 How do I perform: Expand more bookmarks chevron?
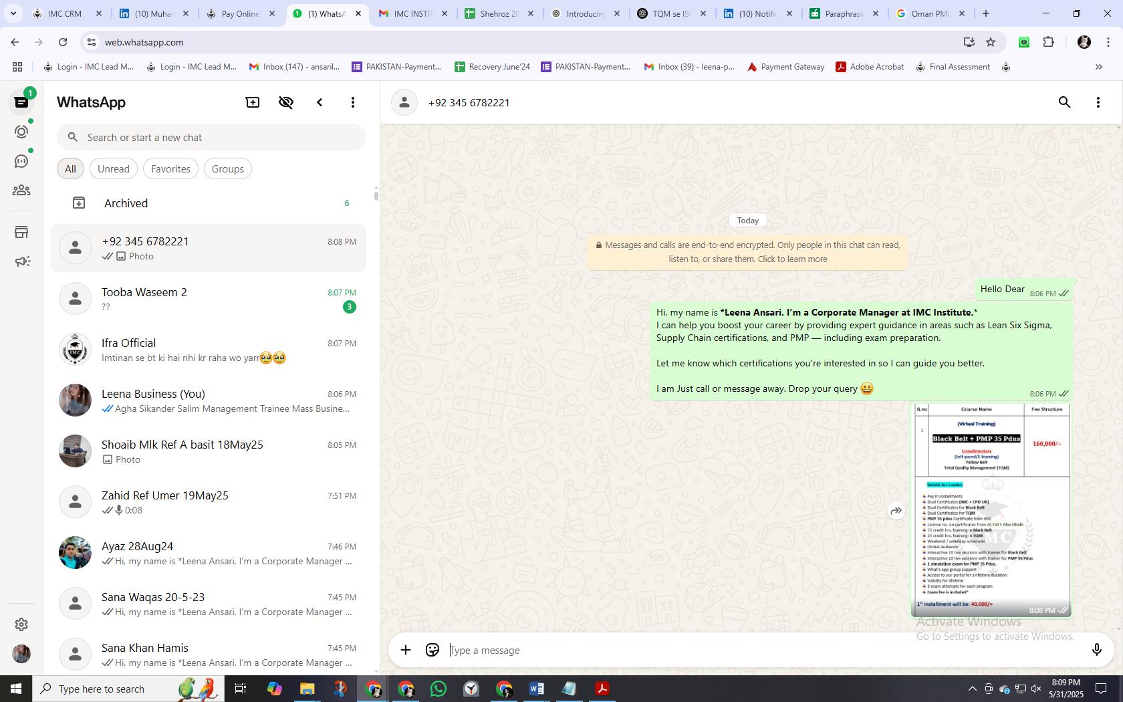tap(1098, 67)
